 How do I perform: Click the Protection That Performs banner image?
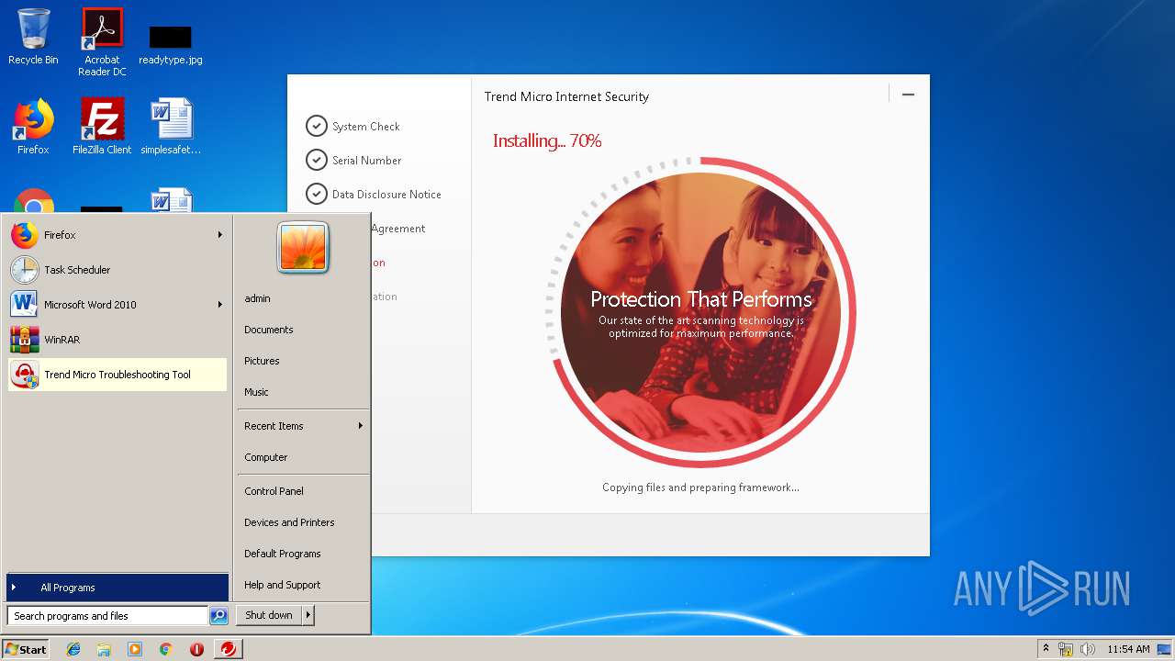[x=700, y=312]
